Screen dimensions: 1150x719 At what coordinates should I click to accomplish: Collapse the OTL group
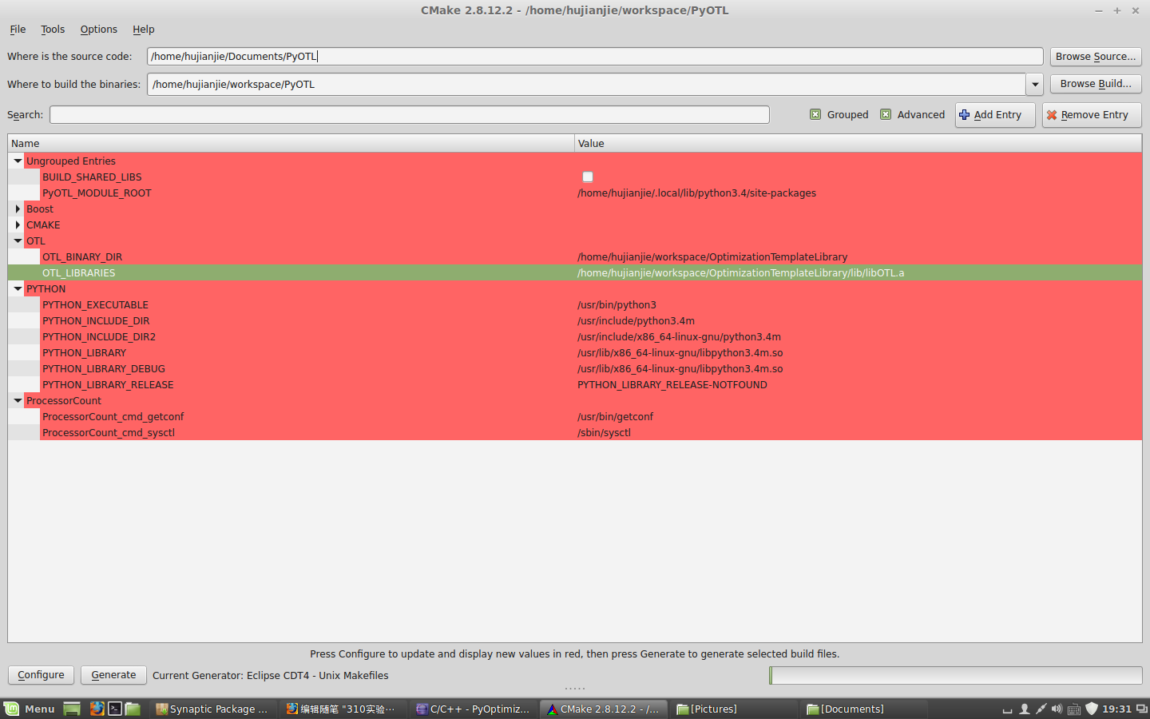click(18, 240)
